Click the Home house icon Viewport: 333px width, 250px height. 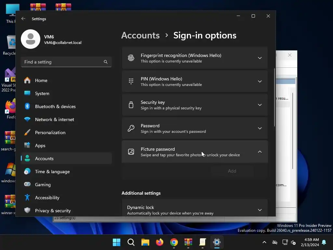[x=27, y=80]
